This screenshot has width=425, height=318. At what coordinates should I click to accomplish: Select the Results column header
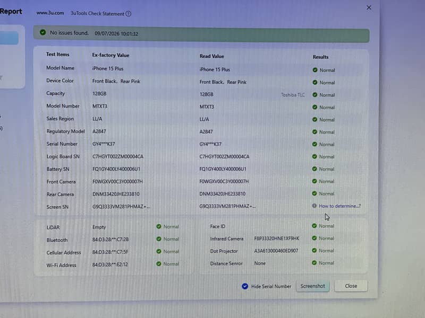[x=320, y=57]
